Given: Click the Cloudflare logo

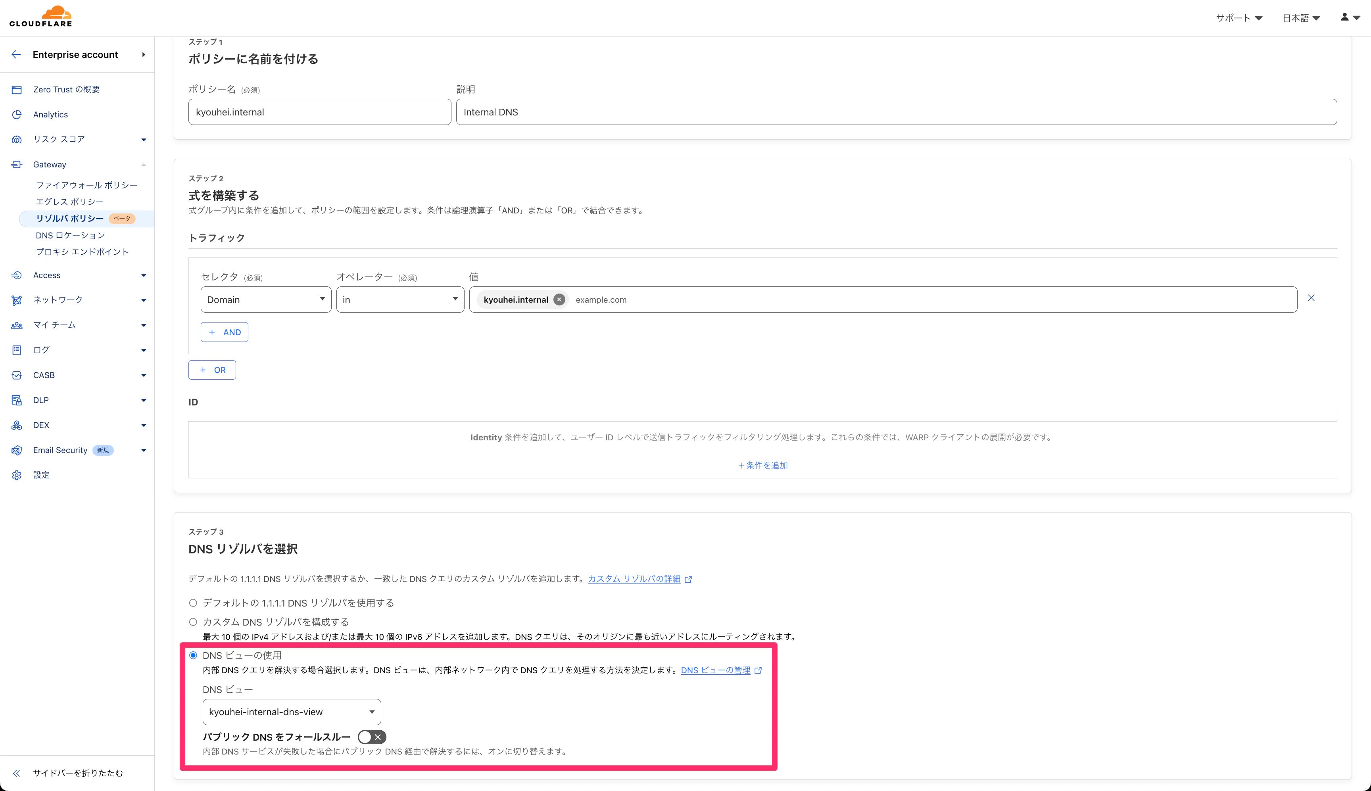Looking at the screenshot, I should (41, 16).
